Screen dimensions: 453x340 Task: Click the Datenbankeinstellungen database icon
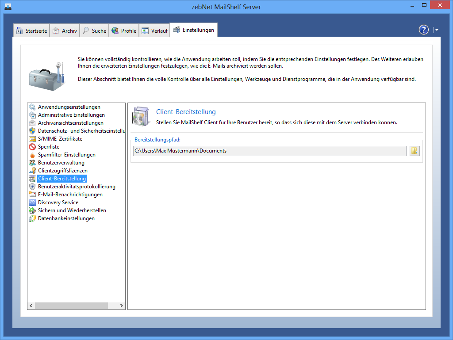[x=32, y=218]
